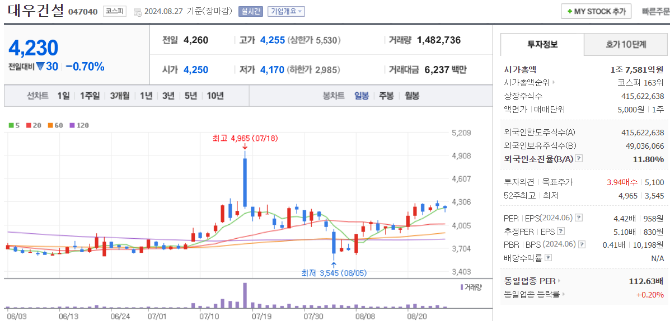Screen dimensions: 670x321
Task: Click the help icon beside 배당수익률
Action: (549, 258)
